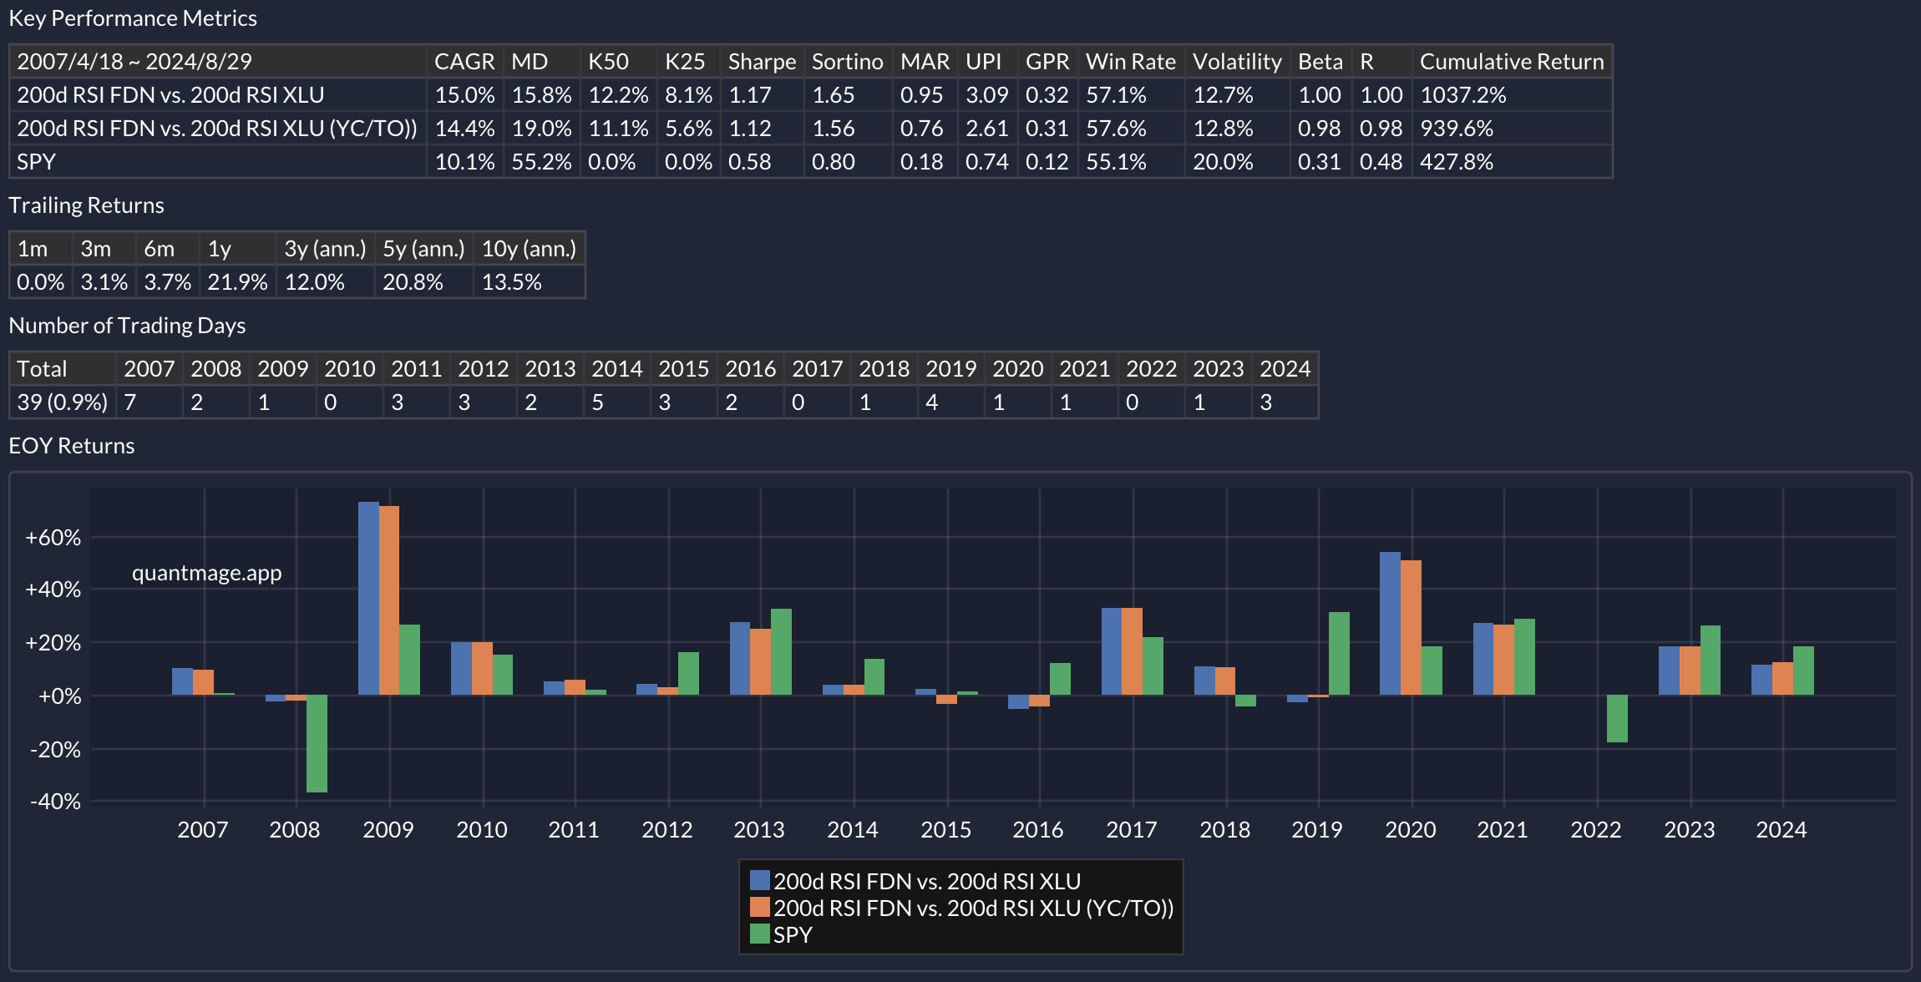Click the CAGR column header

pyautogui.click(x=464, y=62)
